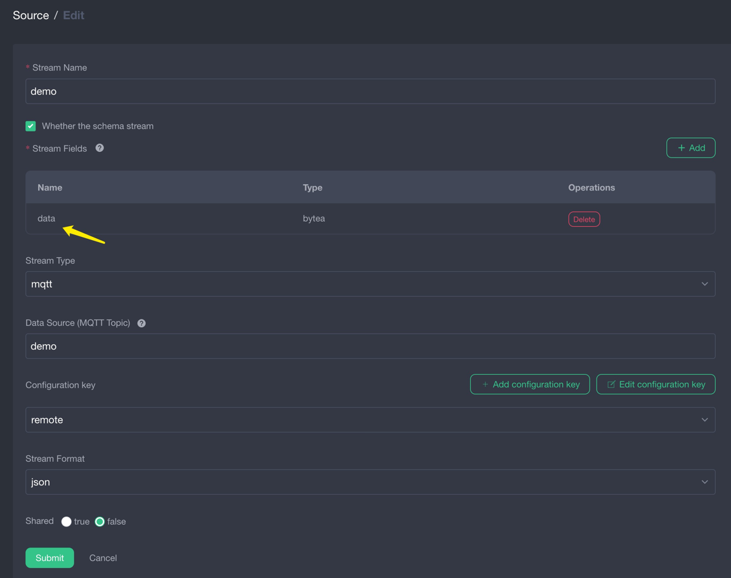Set Shared to false
731x578 pixels.
click(100, 521)
